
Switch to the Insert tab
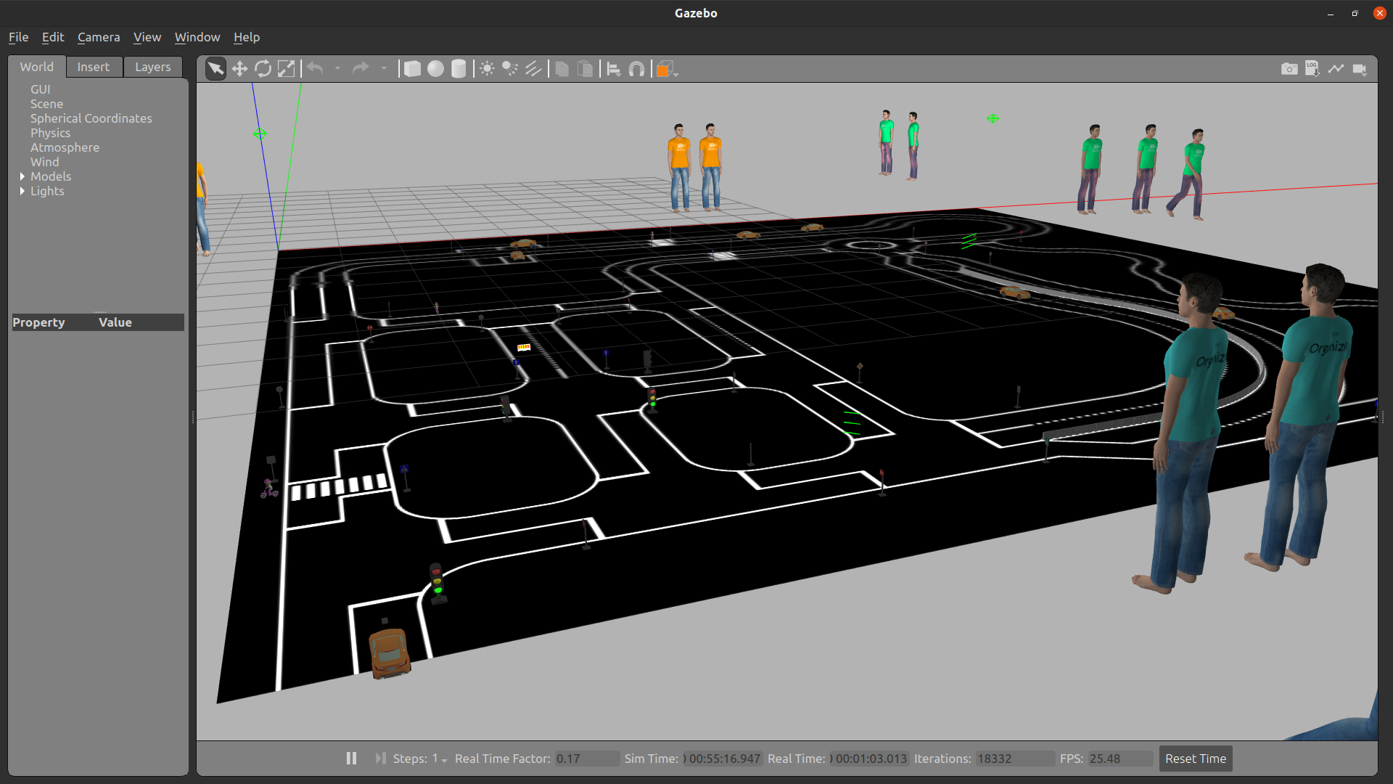(93, 66)
